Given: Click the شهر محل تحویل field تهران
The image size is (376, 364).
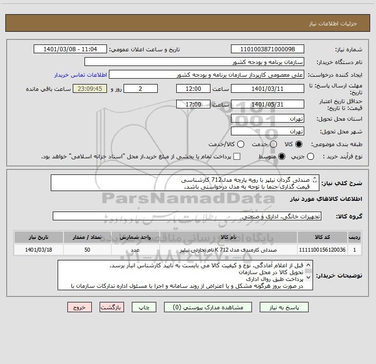Looking at the screenshot, I should point(268,131).
